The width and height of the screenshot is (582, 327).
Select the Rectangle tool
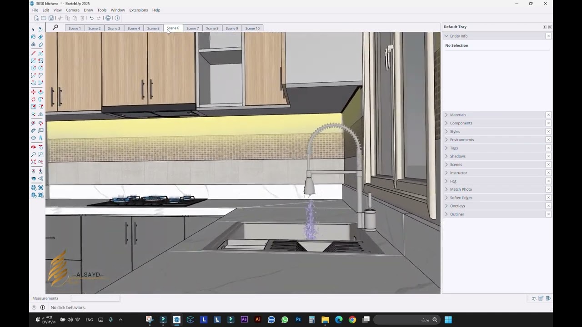[x=33, y=60]
